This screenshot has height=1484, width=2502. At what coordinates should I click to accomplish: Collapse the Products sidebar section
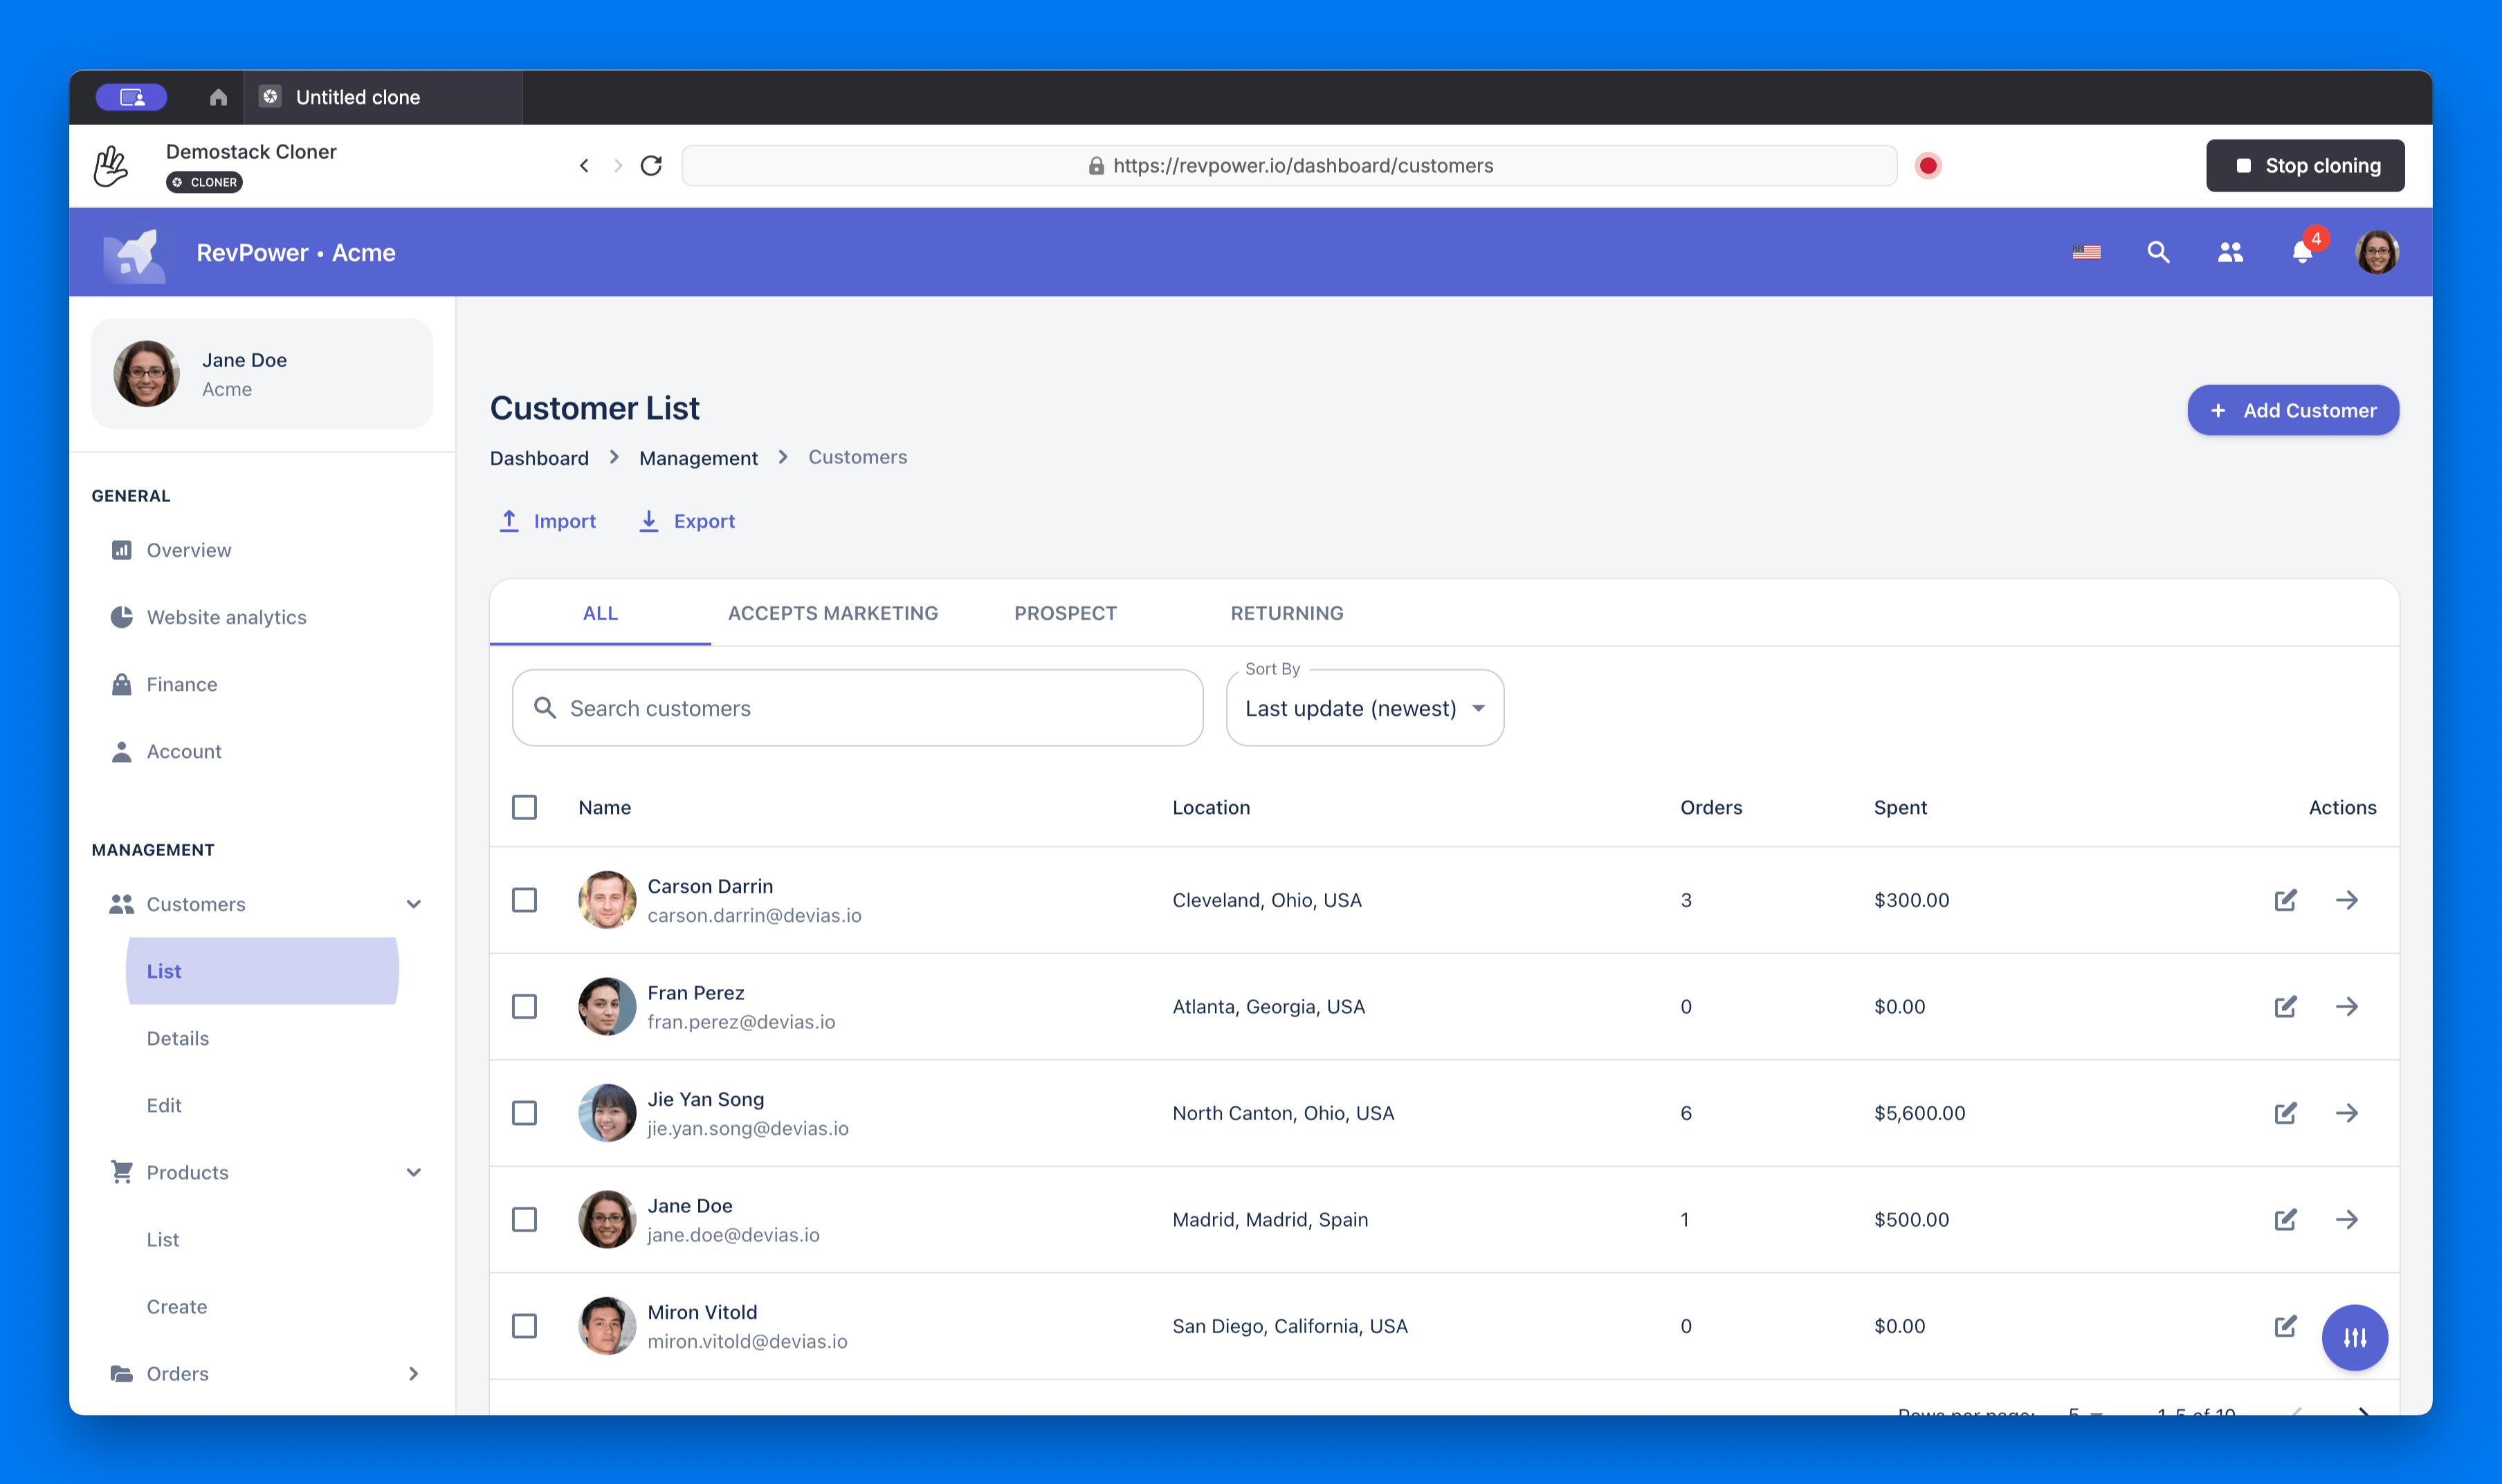click(x=413, y=1172)
